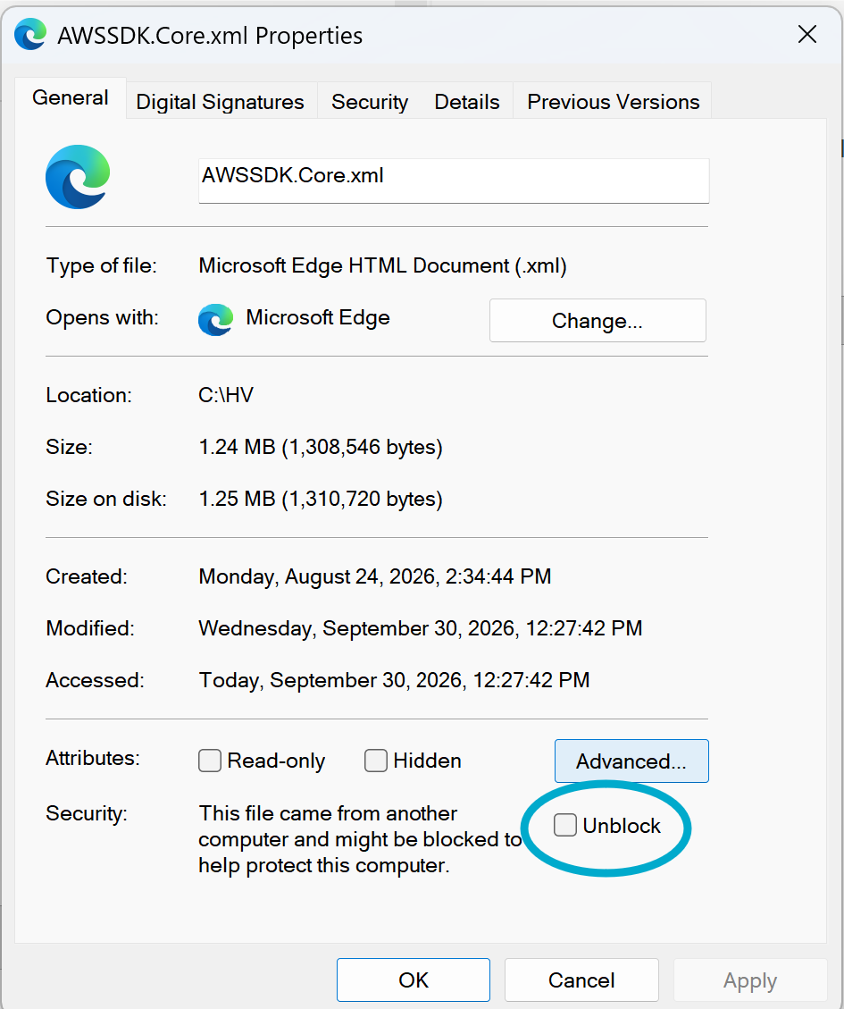
Task: Open the Digital Signatures tab
Action: 220,102
